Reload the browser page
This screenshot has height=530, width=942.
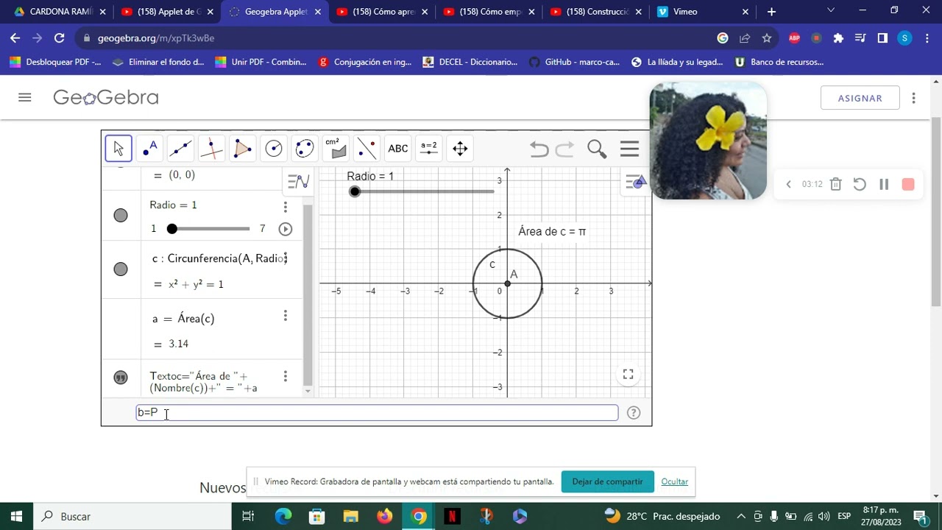coord(60,38)
